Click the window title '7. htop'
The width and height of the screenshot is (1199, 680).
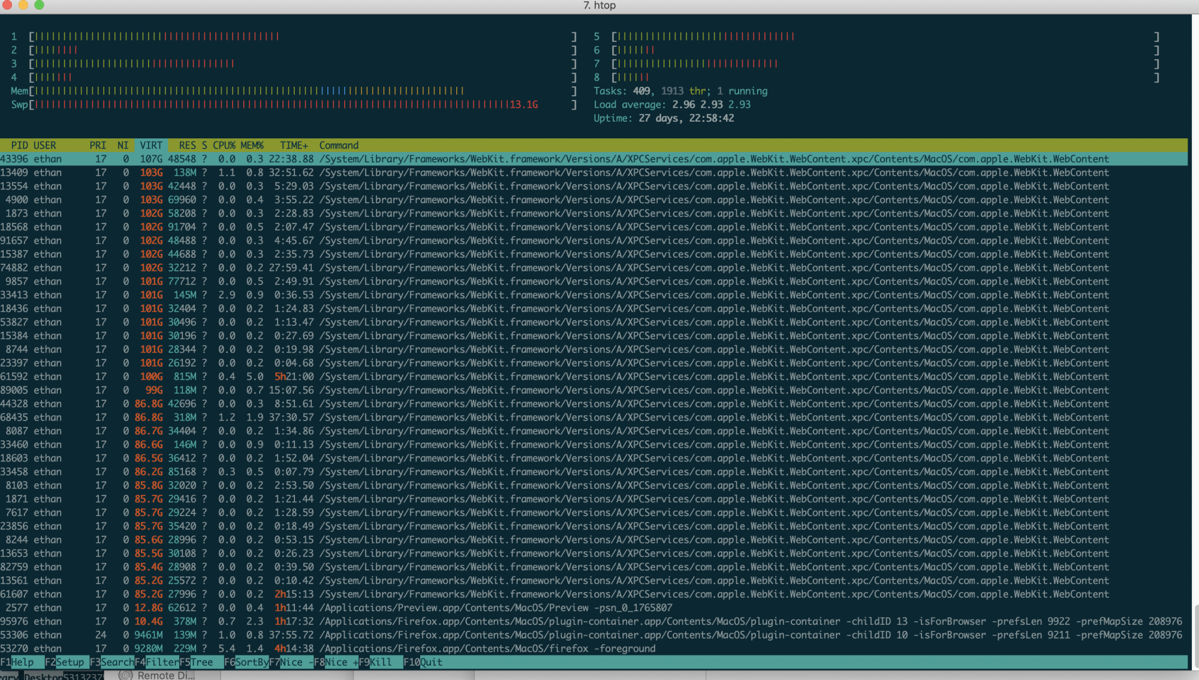599,5
